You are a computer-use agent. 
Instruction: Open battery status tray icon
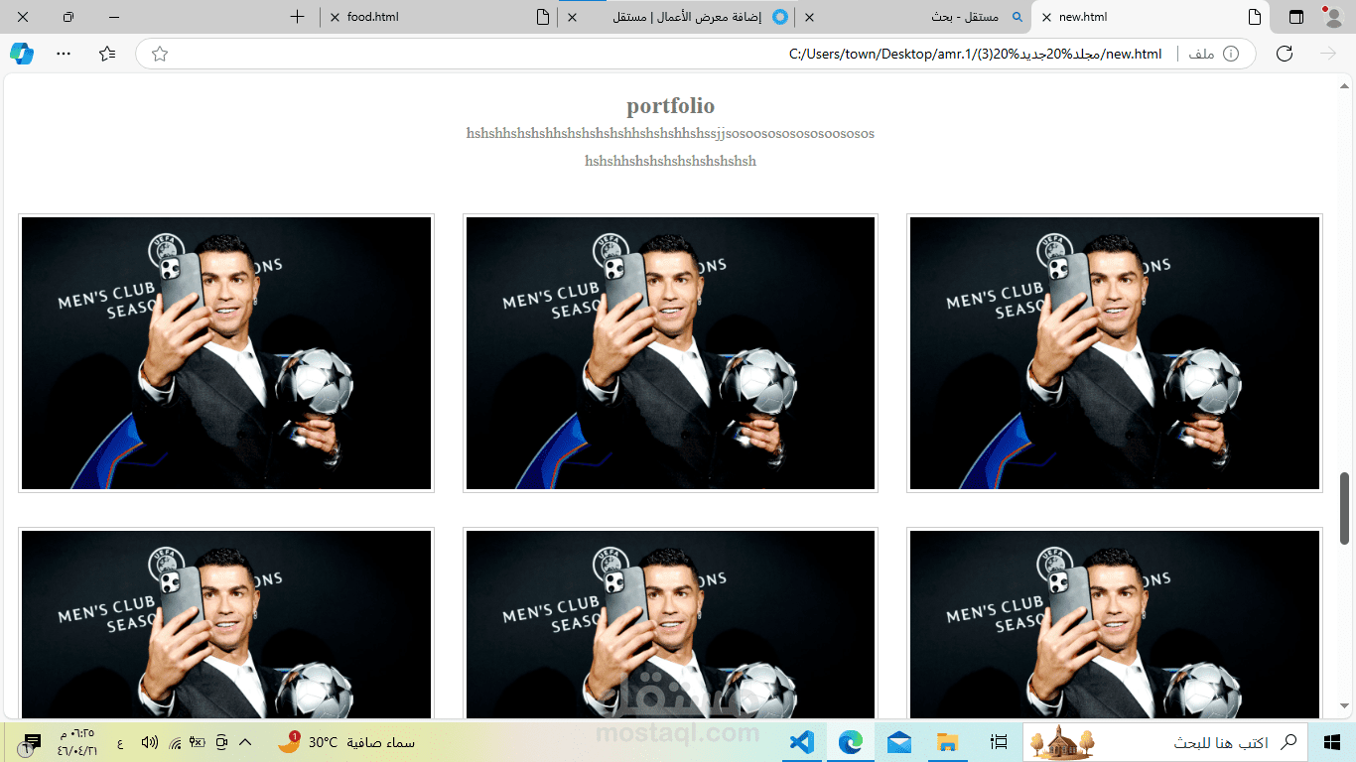click(198, 742)
